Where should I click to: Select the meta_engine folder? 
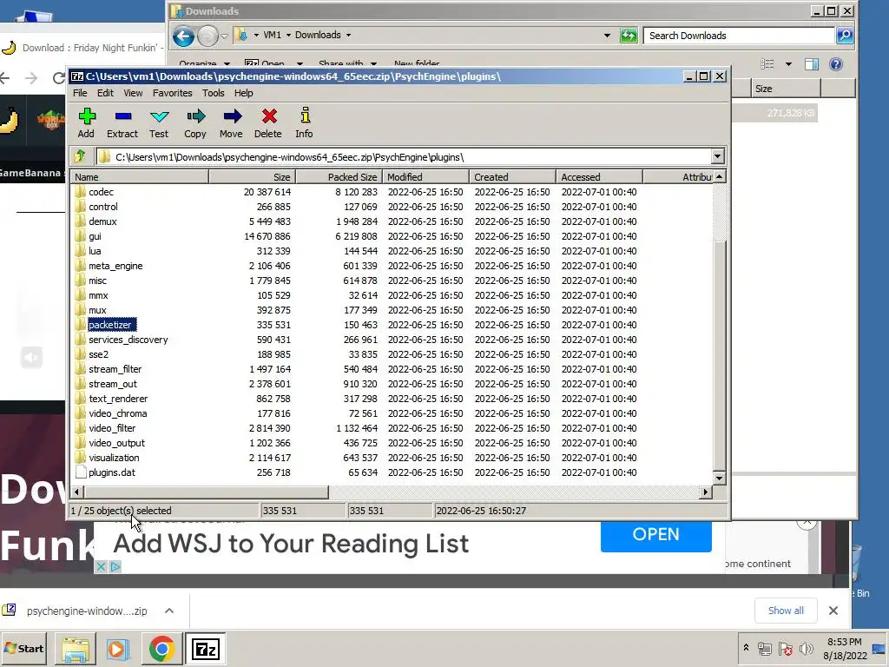(115, 266)
